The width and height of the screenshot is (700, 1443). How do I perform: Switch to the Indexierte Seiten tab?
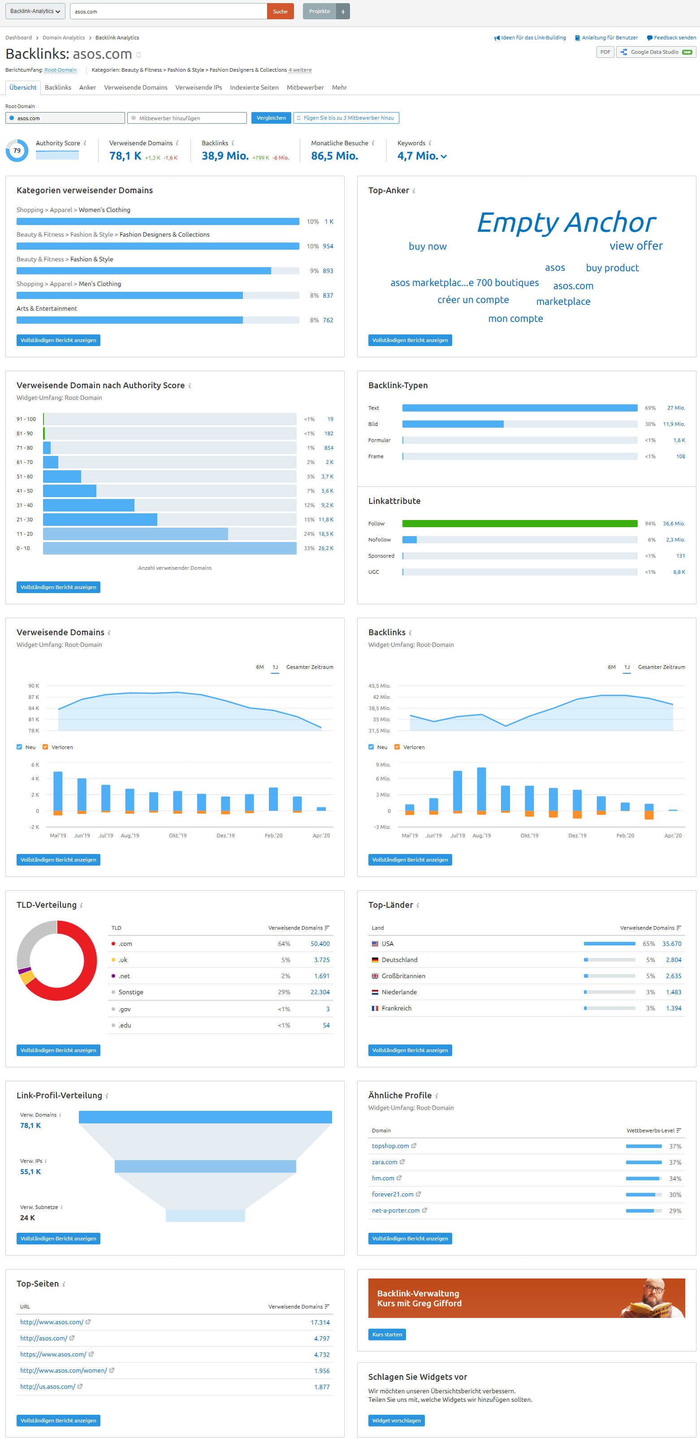pos(254,87)
